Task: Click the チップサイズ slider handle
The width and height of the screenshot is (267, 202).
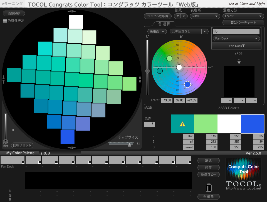Action: 130,145
